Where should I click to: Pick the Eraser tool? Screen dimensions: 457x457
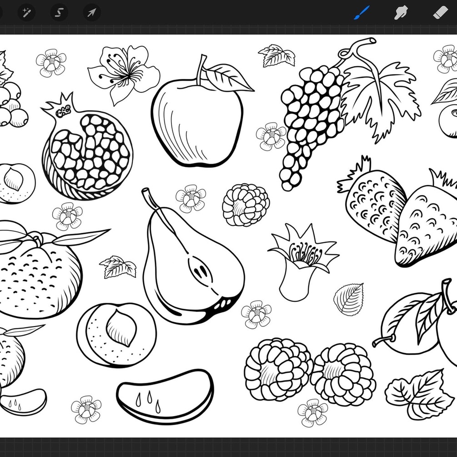pos(440,13)
